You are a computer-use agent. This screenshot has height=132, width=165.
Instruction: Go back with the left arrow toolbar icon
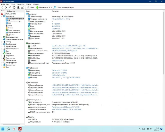[2, 7]
